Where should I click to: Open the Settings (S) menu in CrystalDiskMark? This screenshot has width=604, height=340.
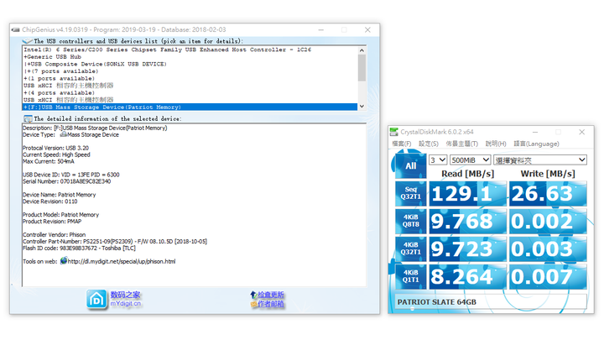pos(429,144)
